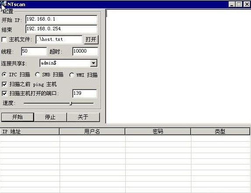Minimize the NTscan window
The image size is (251, 193).
click(232, 4)
